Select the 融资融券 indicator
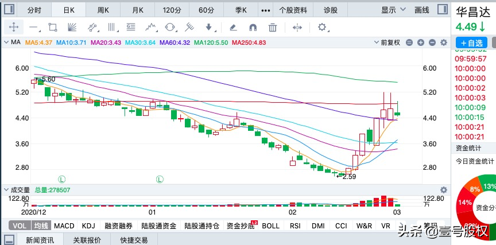The height and width of the screenshot is (245, 496). click(x=119, y=225)
